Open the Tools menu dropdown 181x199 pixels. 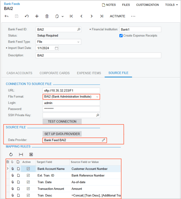[171, 5]
